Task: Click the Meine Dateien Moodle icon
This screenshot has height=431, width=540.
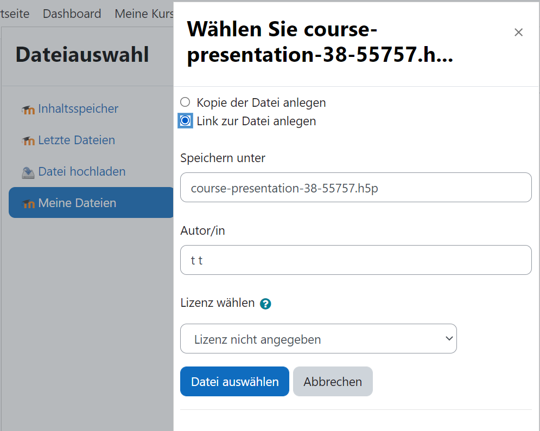Action: pyautogui.click(x=28, y=204)
